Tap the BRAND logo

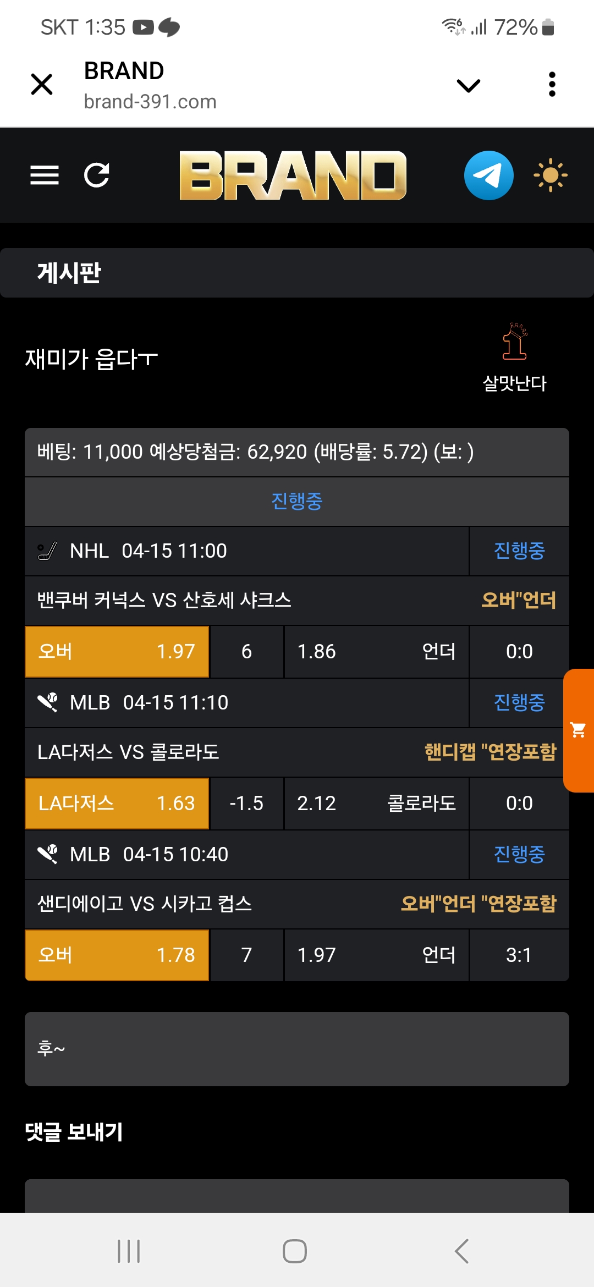point(293,175)
